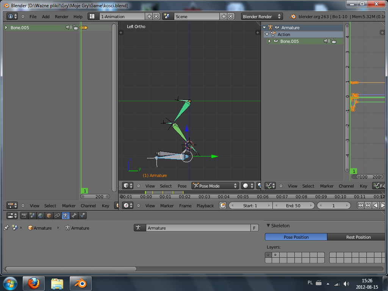Open the Timeline Playback menu
The height and width of the screenshot is (291, 388).
coord(205,206)
